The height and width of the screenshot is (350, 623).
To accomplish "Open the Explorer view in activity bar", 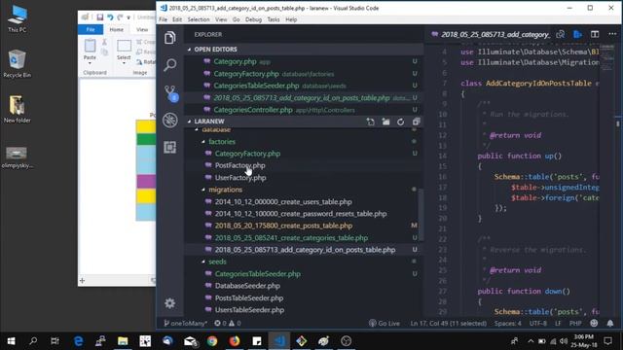I will [170, 38].
